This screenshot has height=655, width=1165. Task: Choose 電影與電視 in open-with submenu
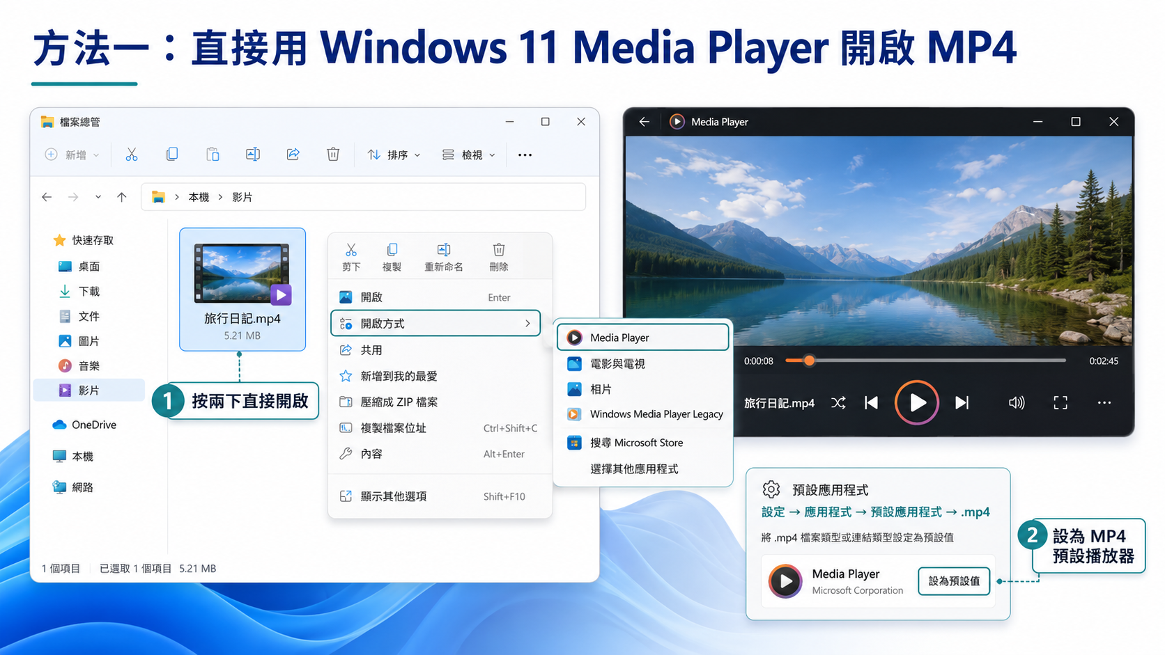(x=642, y=363)
